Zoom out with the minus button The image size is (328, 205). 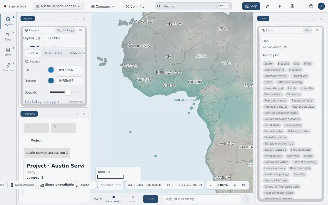coord(211,185)
